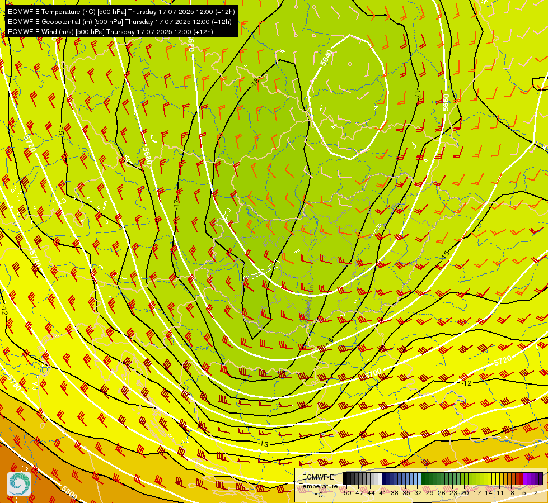Click the 5800 geopotential contour label
The image size is (548, 503).
(69, 492)
